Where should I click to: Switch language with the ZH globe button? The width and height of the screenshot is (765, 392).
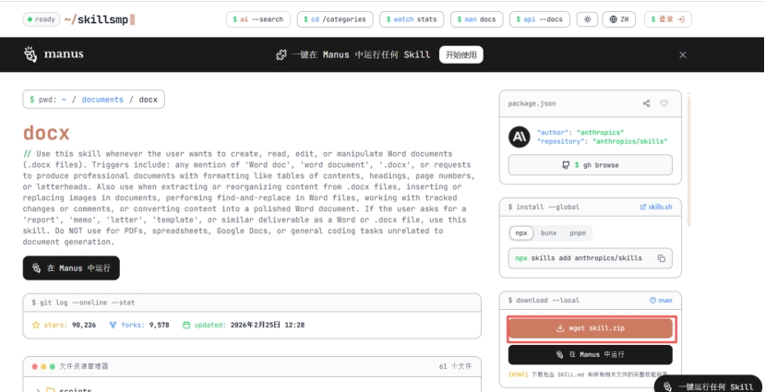tap(619, 19)
